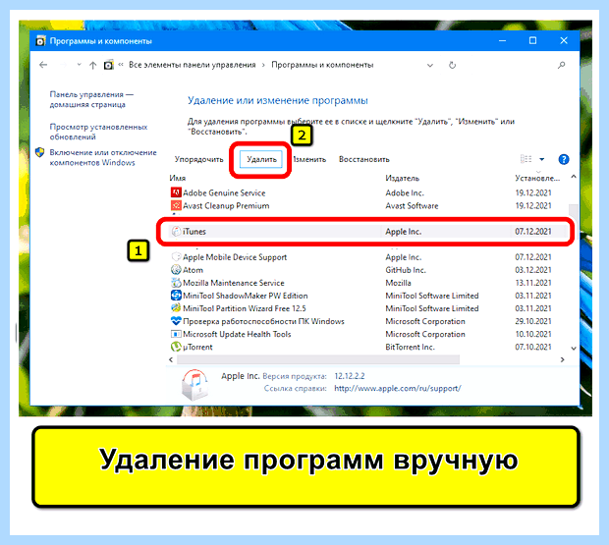Click the Microsoft Update Health Tools icon

point(176,334)
